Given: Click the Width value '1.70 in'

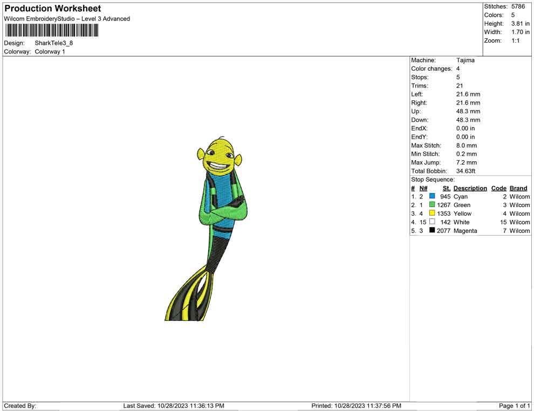Looking at the screenshot, I should [521, 32].
